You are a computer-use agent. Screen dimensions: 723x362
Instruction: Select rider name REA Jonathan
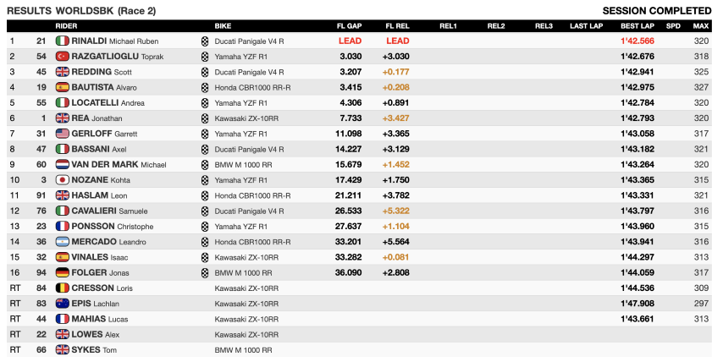[97, 118]
